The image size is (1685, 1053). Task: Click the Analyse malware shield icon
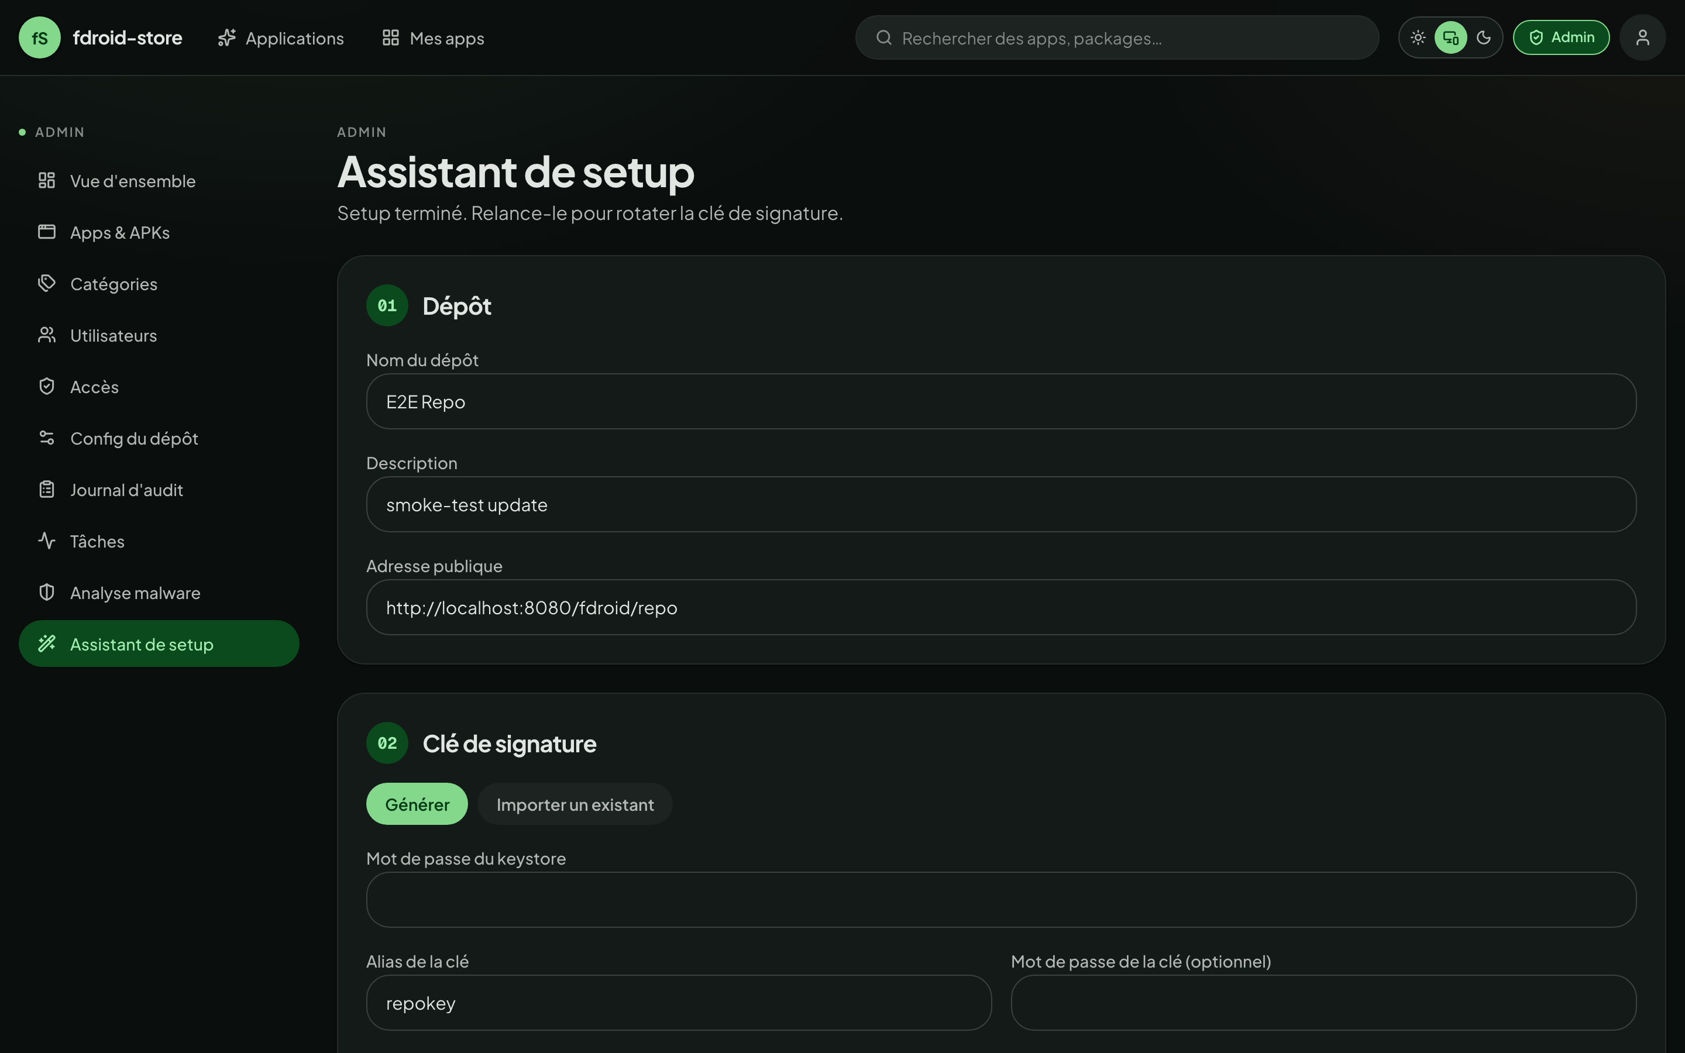47,593
